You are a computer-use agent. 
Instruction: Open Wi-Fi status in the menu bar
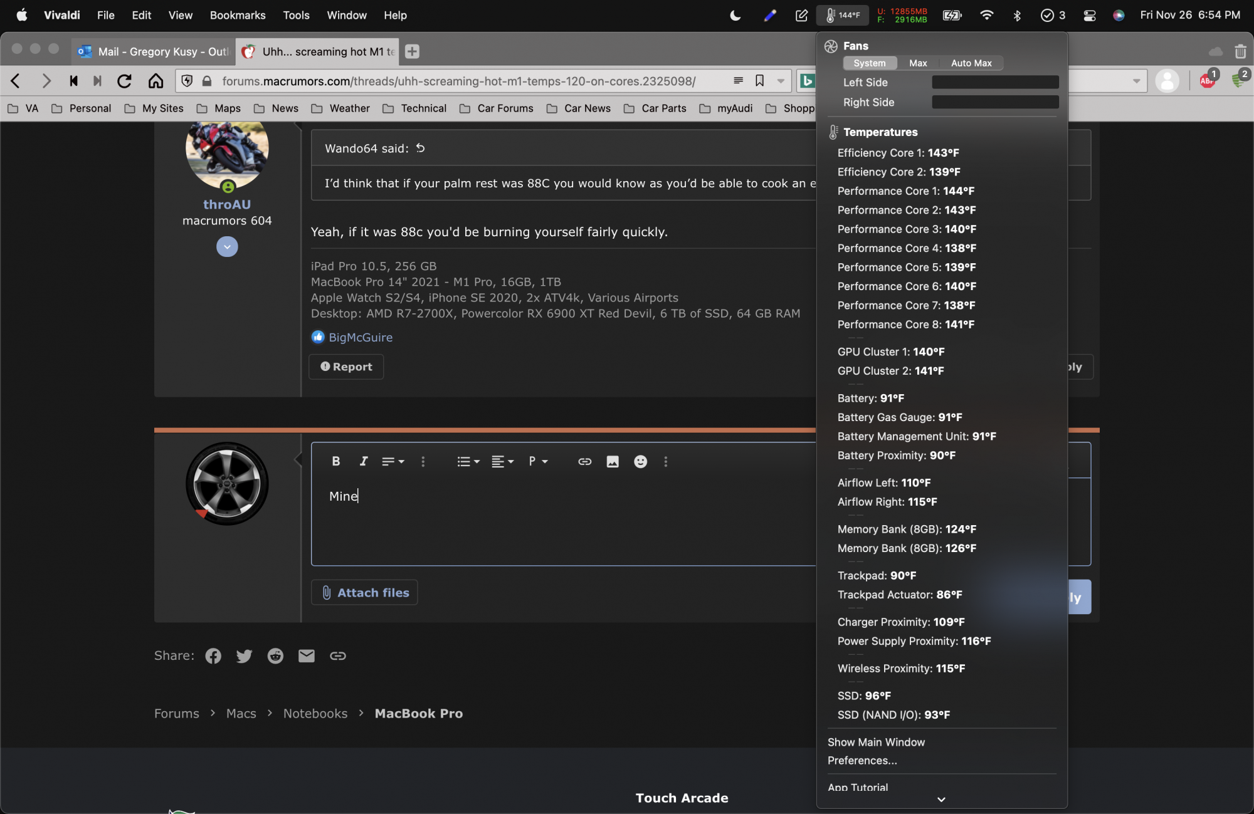coord(986,15)
